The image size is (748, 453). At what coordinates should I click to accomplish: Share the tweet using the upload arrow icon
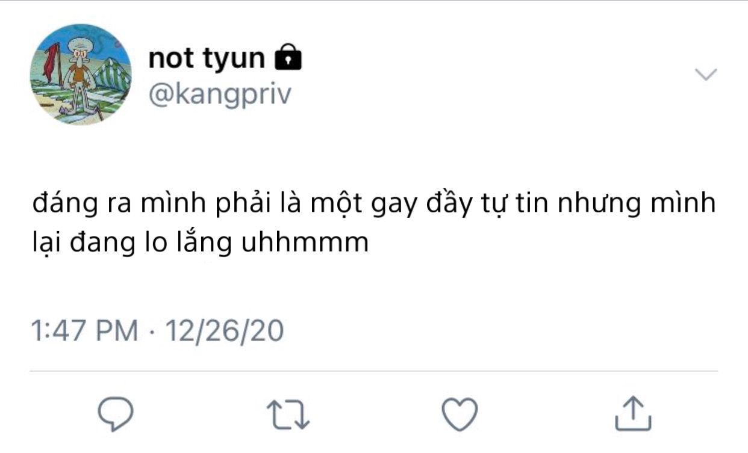pyautogui.click(x=633, y=414)
